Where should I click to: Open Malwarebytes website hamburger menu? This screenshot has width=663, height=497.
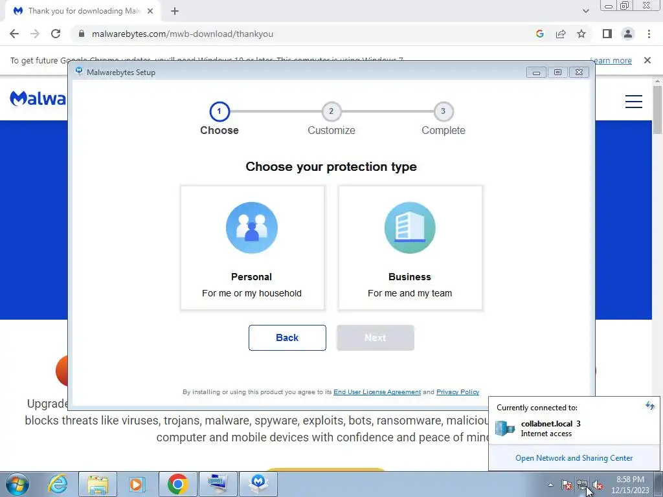(633, 102)
